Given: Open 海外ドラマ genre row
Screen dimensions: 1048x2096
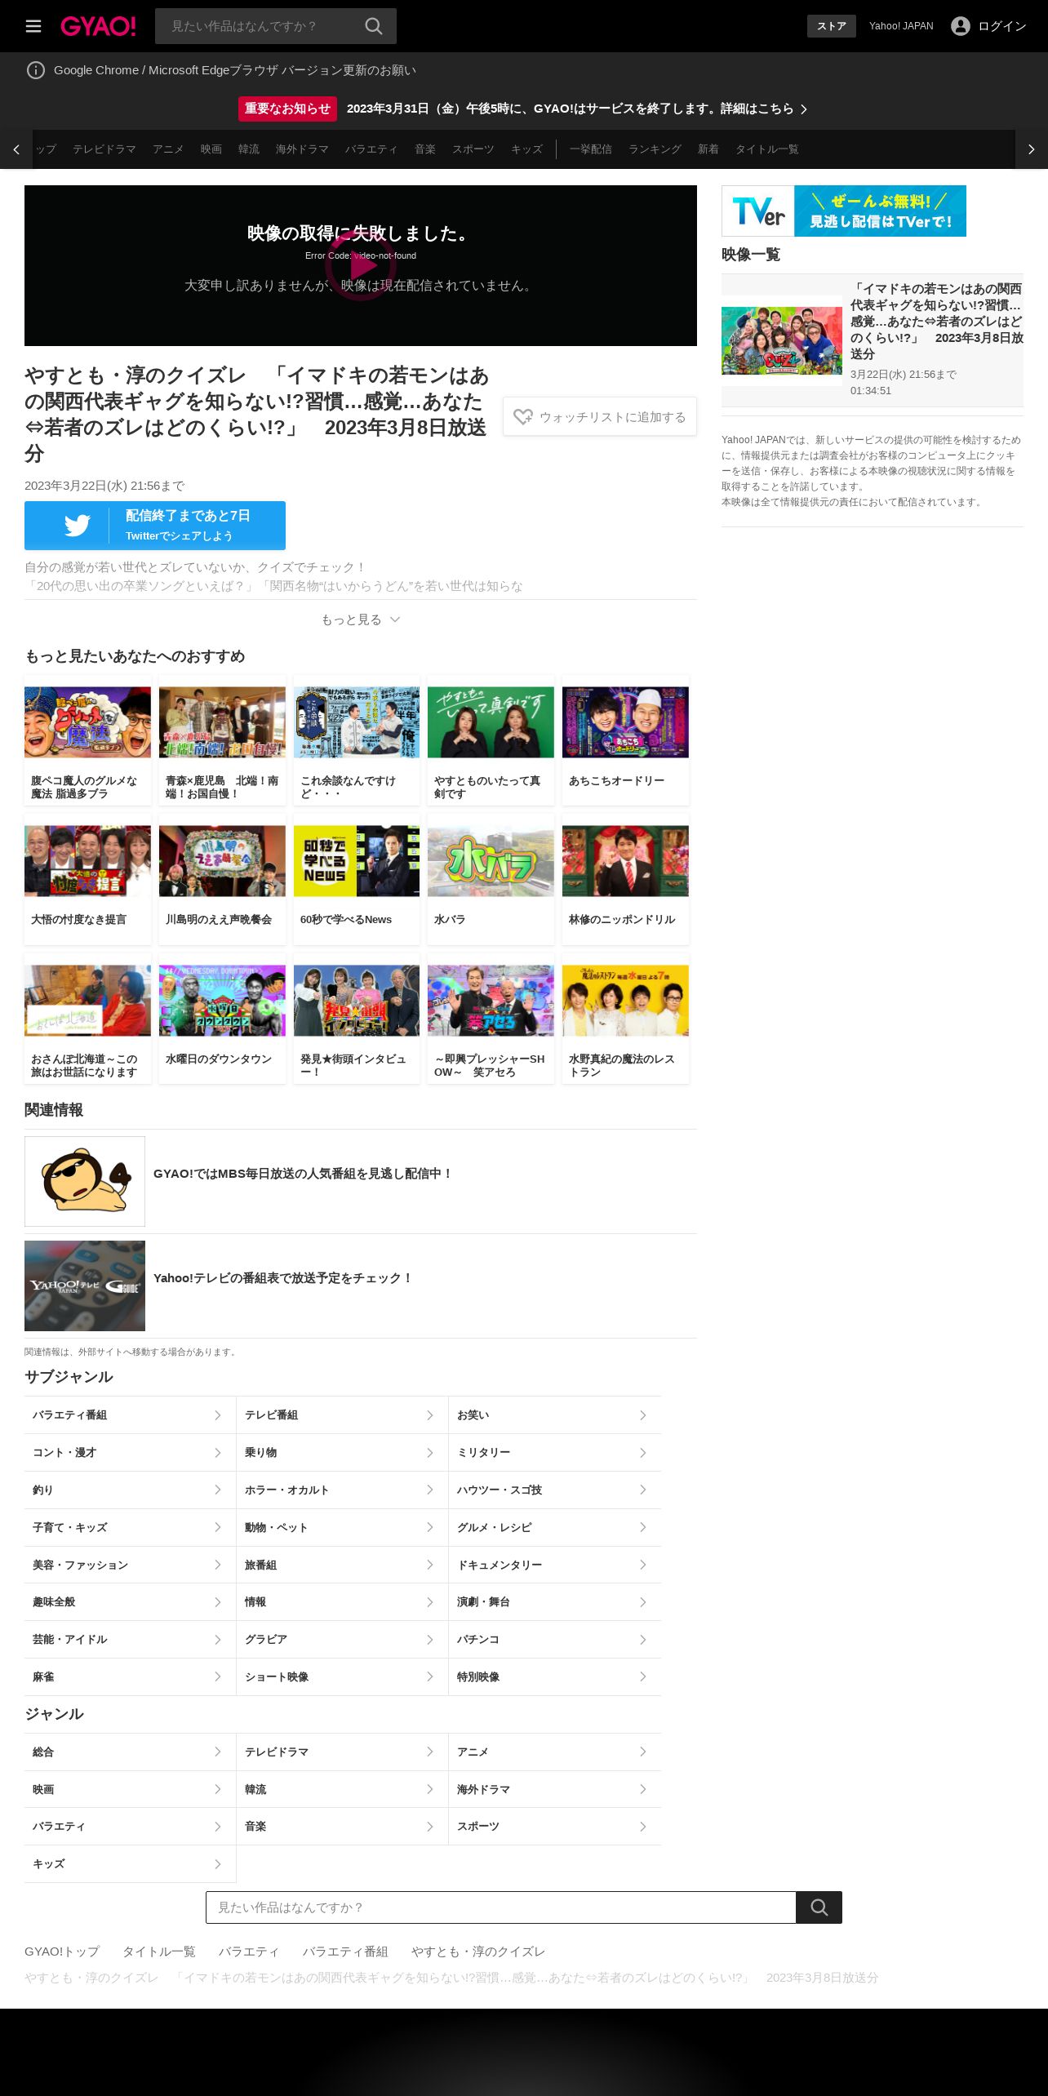Looking at the screenshot, I should click(x=555, y=1789).
